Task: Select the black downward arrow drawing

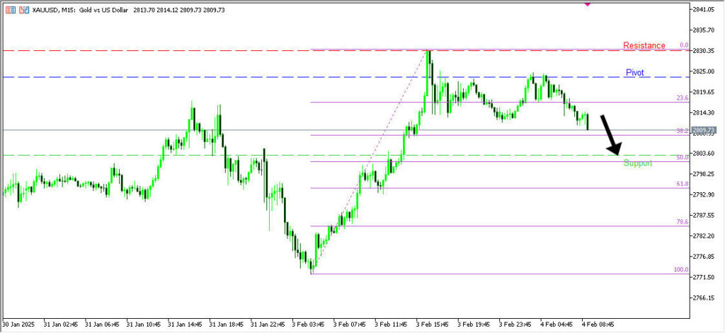Action: point(610,134)
